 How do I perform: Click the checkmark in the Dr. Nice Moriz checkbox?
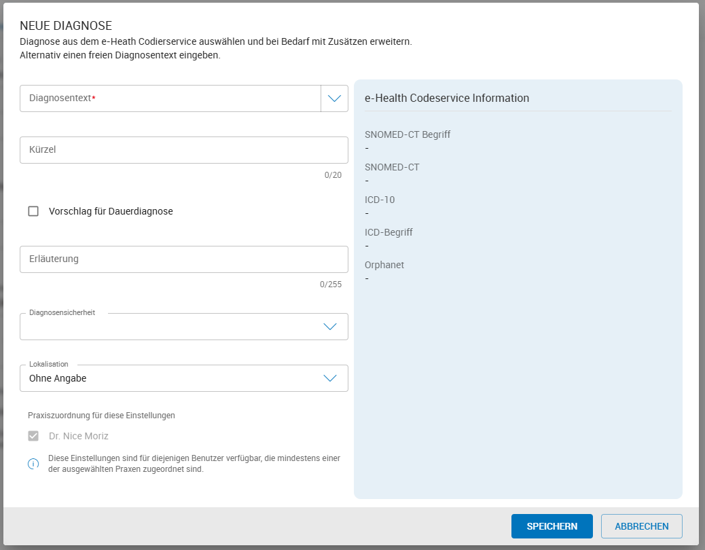click(33, 435)
